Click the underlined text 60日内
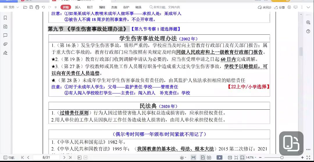Viewport: 314px width, 162px height. click(228, 59)
